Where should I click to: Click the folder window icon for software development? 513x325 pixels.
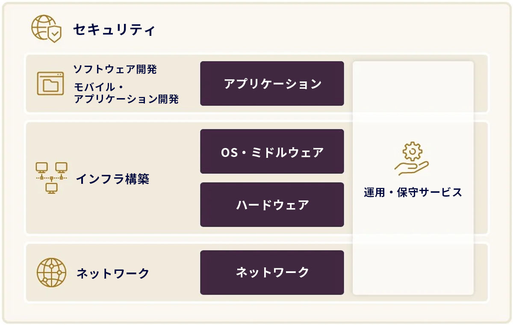click(x=50, y=84)
